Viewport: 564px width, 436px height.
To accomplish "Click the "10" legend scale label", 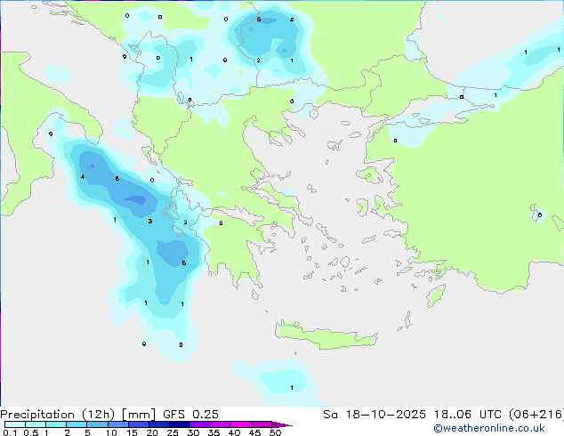I will pos(111,432).
